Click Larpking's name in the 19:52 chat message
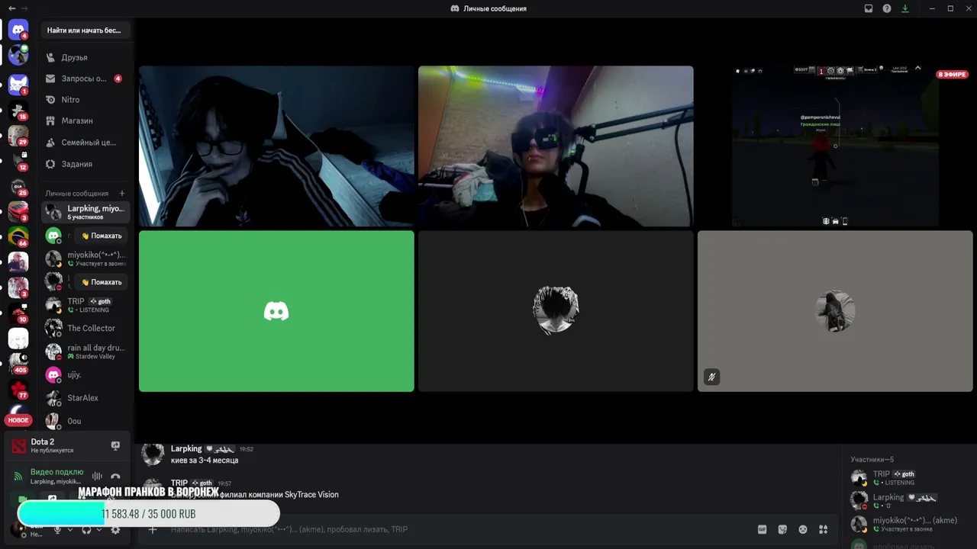The width and height of the screenshot is (977, 549). point(186,449)
